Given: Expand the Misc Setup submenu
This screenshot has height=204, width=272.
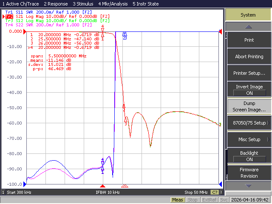Looking at the screenshot, I should [x=249, y=139].
